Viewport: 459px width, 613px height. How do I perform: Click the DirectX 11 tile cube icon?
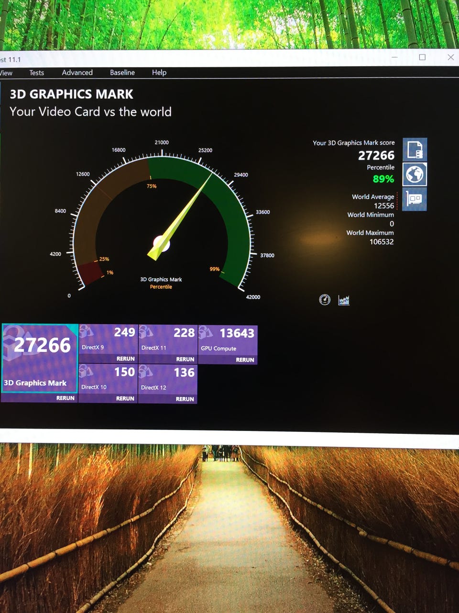[x=146, y=332]
